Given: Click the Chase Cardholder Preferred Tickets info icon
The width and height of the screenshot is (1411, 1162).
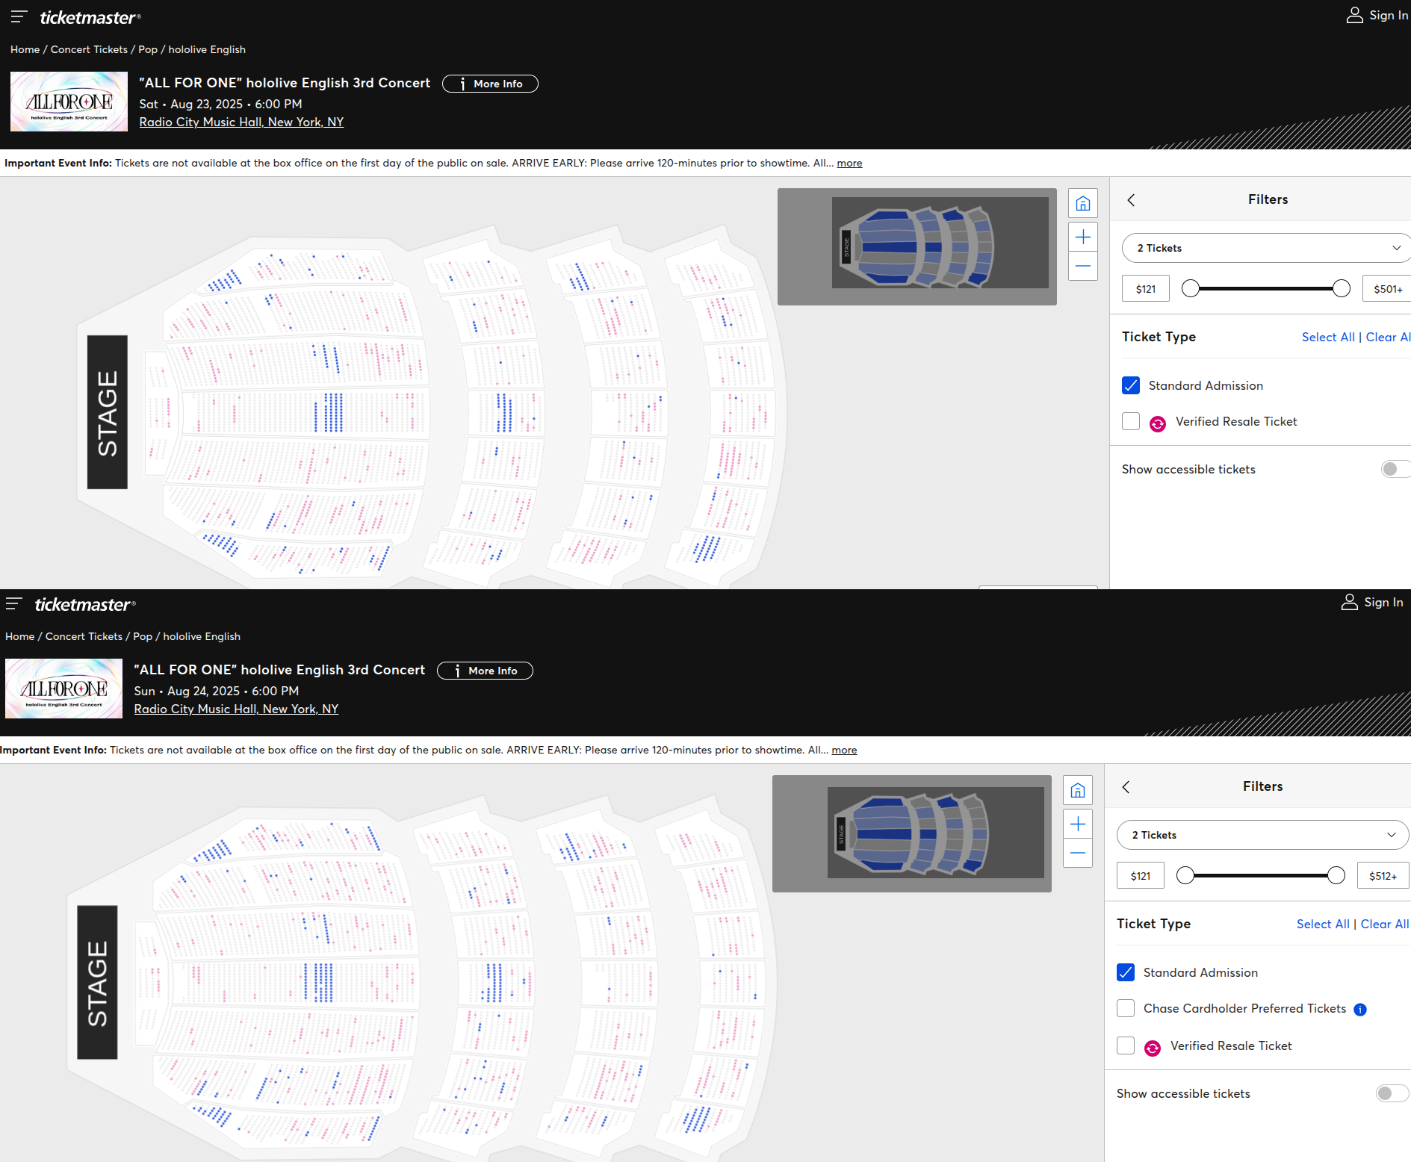Looking at the screenshot, I should (1360, 1010).
